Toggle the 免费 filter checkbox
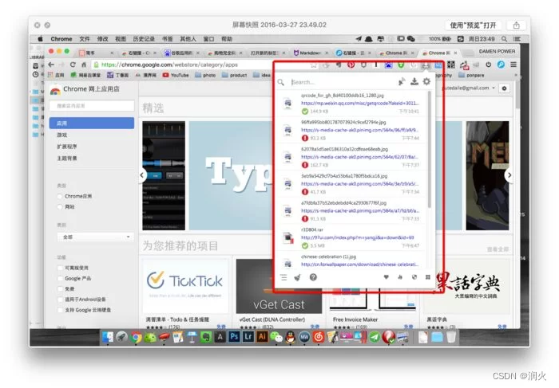The width and height of the screenshot is (559, 388). pyautogui.click(x=60, y=288)
